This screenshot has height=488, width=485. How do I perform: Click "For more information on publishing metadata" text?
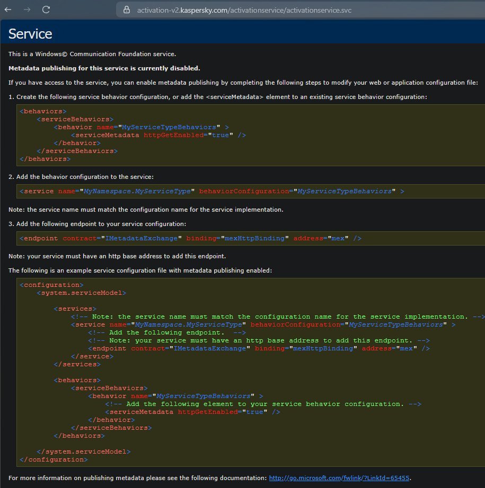pos(137,478)
